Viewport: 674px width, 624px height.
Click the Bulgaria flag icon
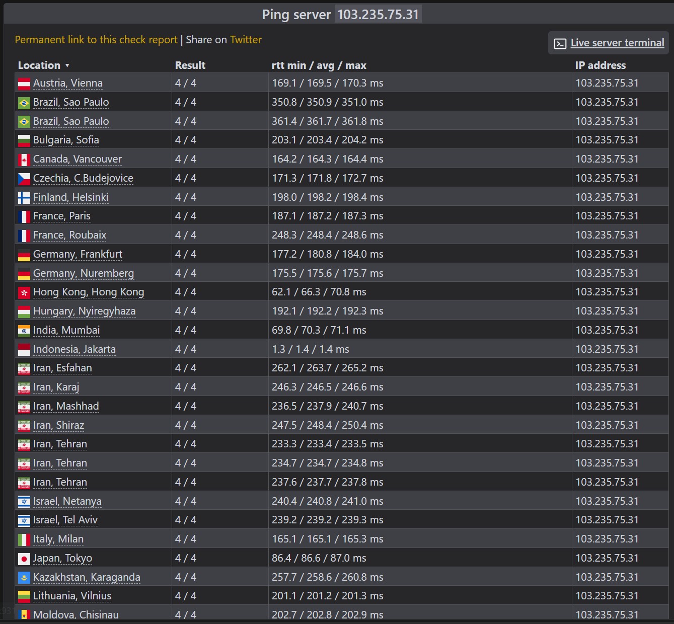(24, 140)
